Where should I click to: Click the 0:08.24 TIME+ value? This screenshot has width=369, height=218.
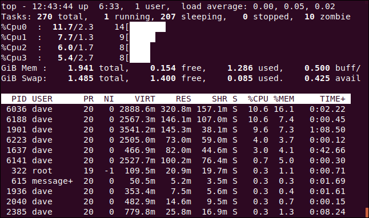(327, 212)
